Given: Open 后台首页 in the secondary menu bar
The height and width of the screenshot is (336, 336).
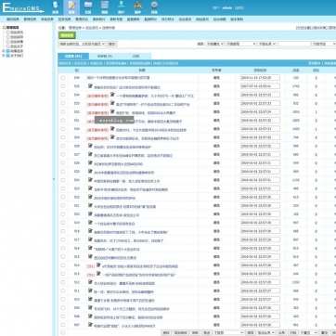Looking at the screenshot, I should coord(185,19).
